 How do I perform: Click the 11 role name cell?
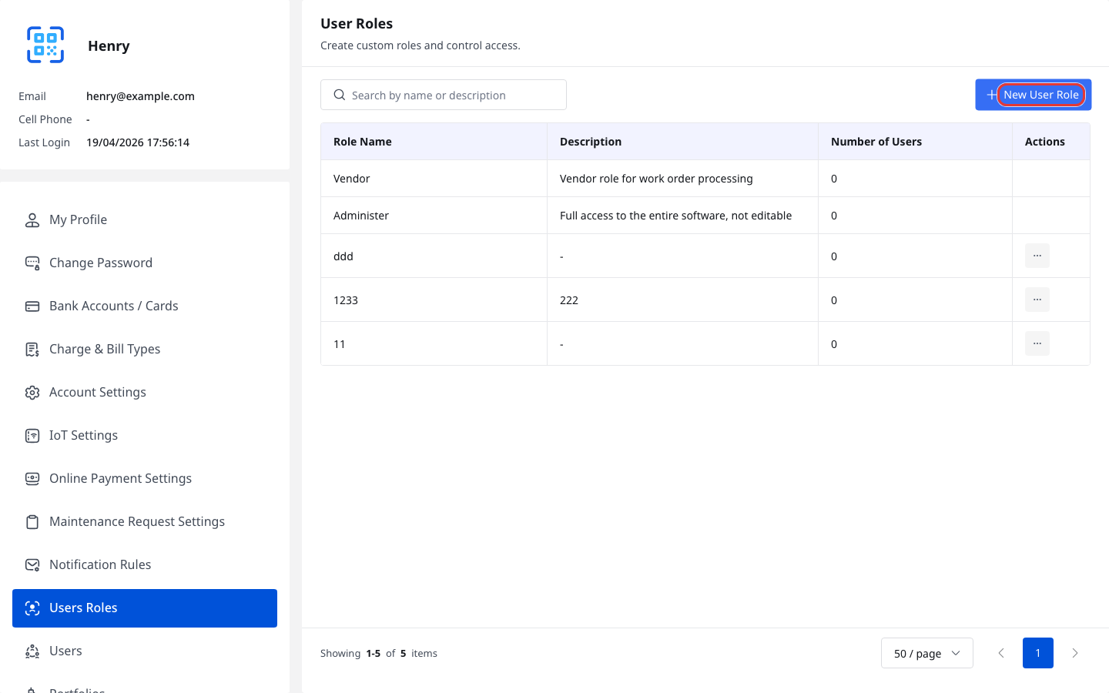(434, 343)
